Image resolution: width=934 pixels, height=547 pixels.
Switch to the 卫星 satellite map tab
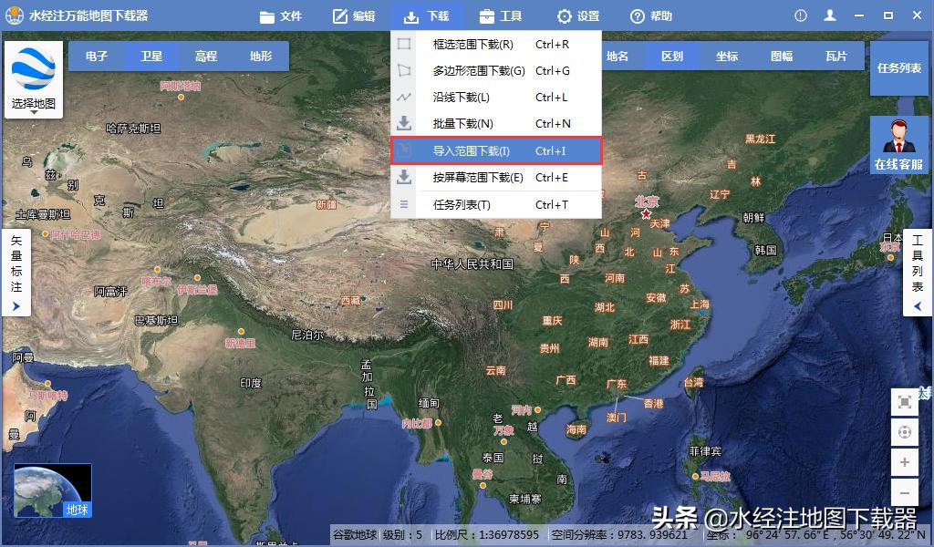[151, 56]
